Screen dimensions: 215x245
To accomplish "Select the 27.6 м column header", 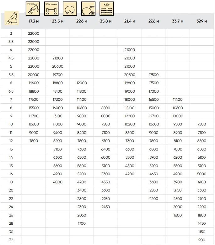I will [x=154, y=21].
